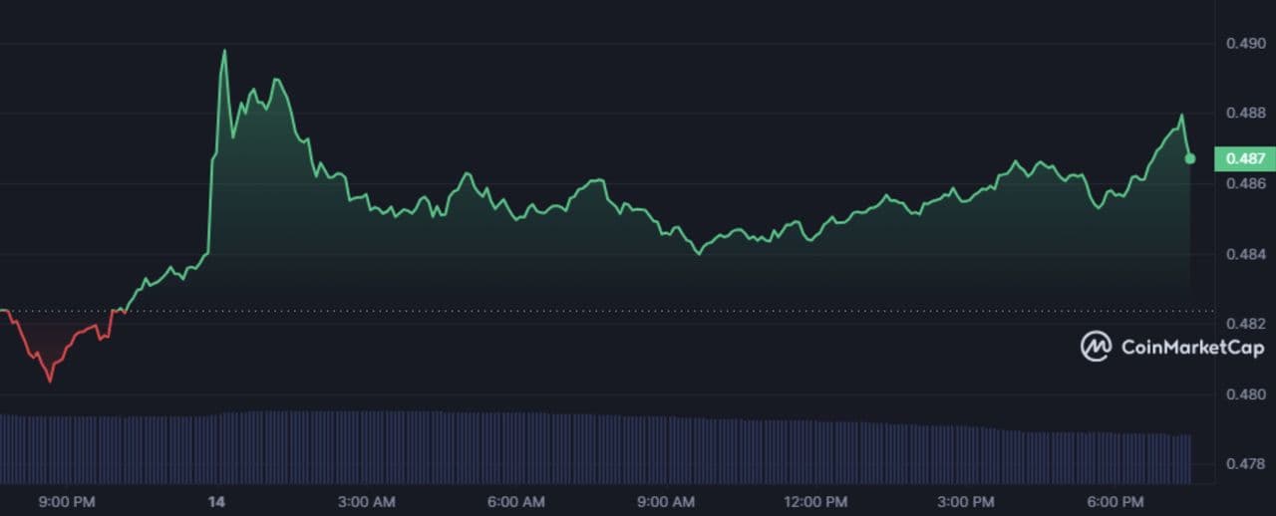Image resolution: width=1276 pixels, height=516 pixels.
Task: Select the 12:00 PM time axis label
Action: click(815, 501)
